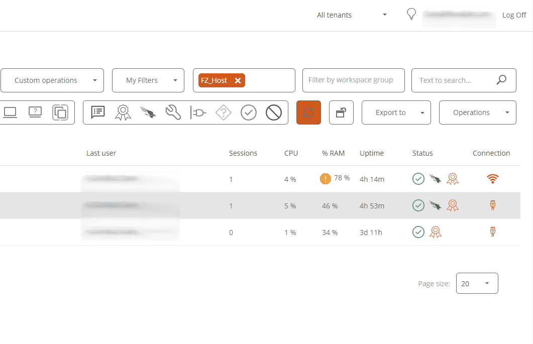Open the Export to menu

coord(396,112)
